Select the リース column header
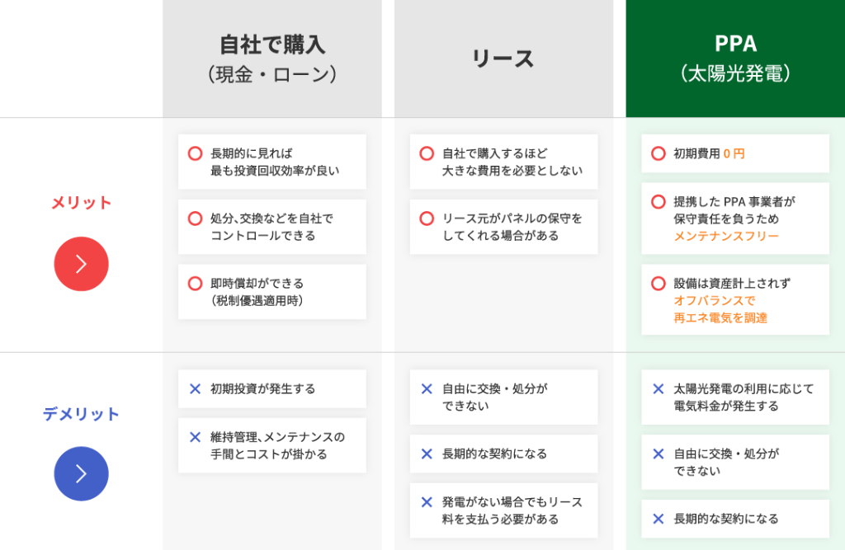Screen dimensions: 845x550 coord(503,59)
